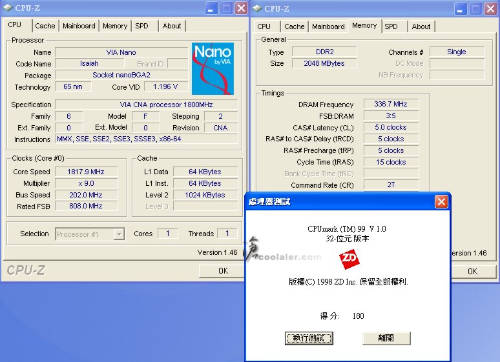
Task: Click OK in the left CPU-Z window
Action: (223, 271)
